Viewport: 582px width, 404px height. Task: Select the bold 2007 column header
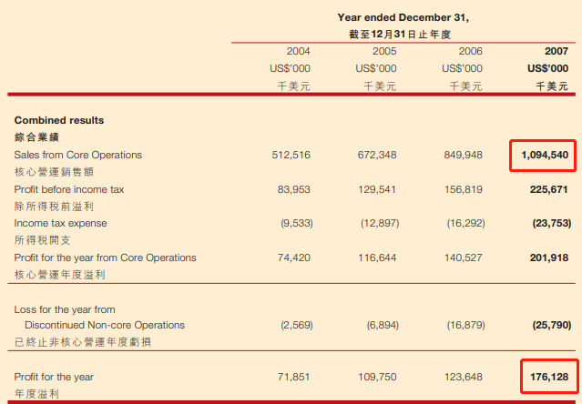pos(555,52)
